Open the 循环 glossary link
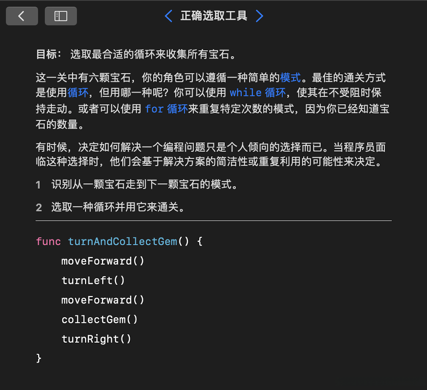 (x=77, y=93)
